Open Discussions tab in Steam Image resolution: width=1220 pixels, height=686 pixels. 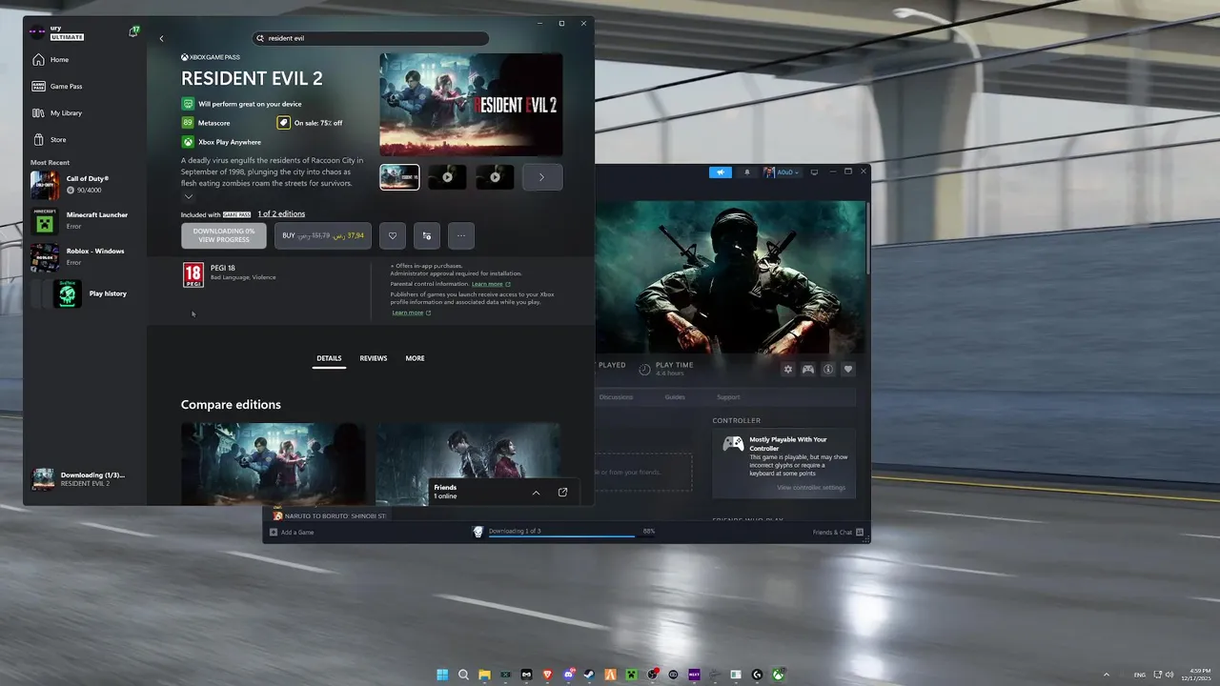(616, 397)
